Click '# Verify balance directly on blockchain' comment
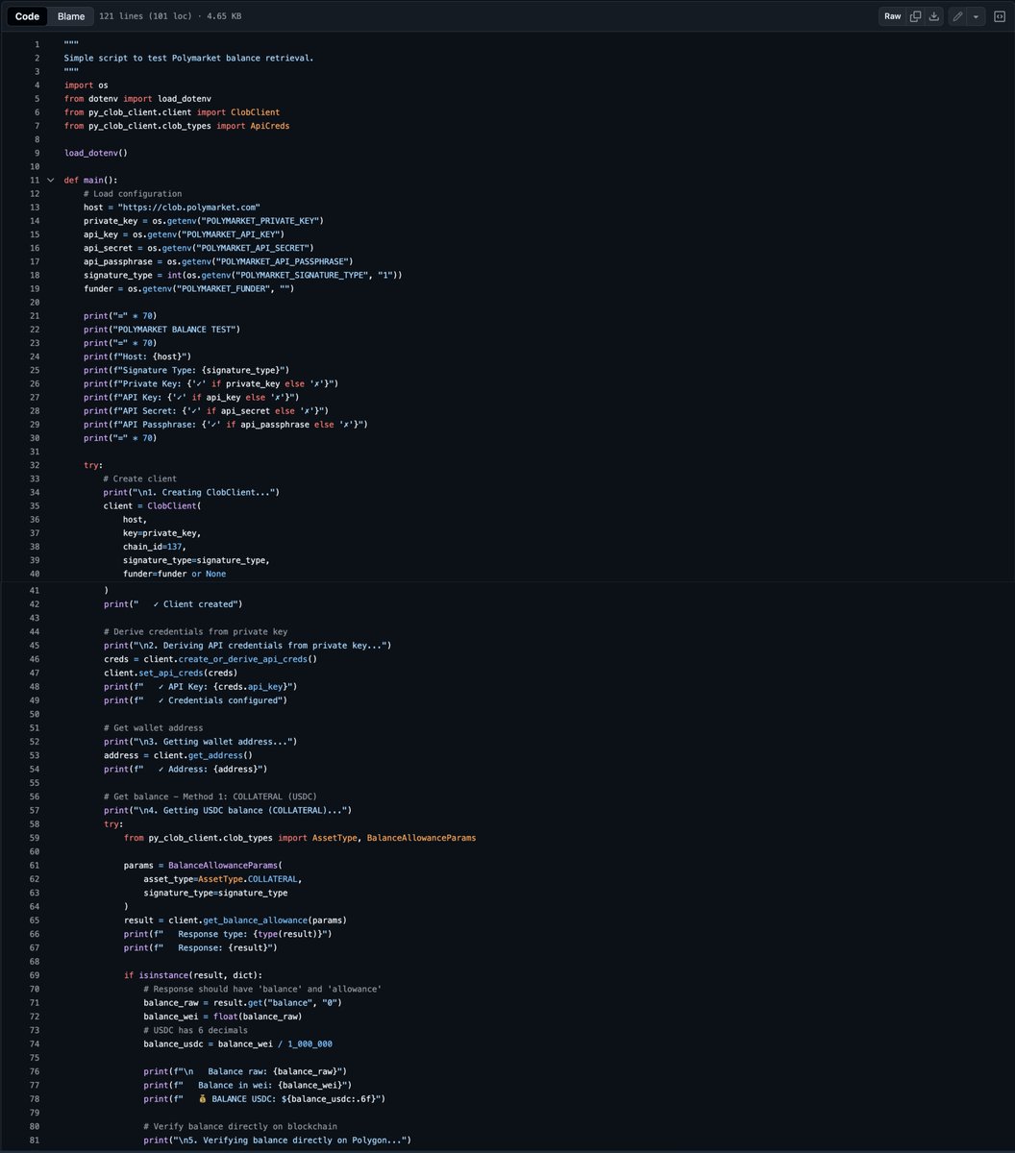Image resolution: width=1015 pixels, height=1153 pixels. pyautogui.click(x=240, y=1126)
